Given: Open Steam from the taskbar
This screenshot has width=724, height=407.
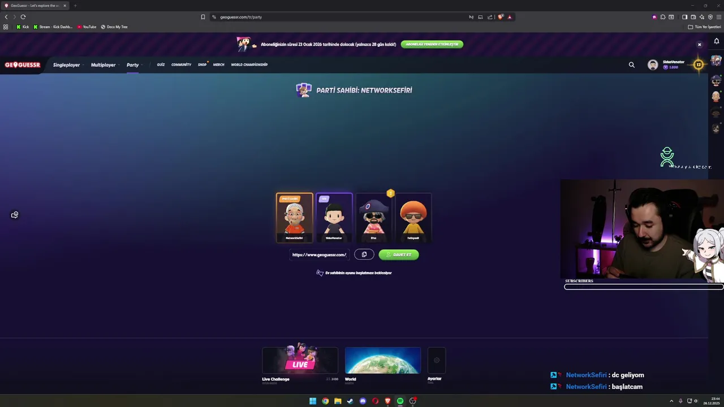Looking at the screenshot, I should point(350,401).
